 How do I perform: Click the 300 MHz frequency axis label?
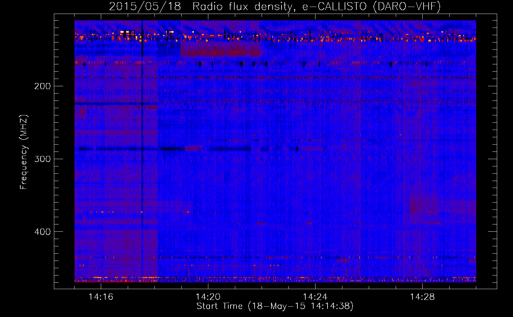coord(42,159)
